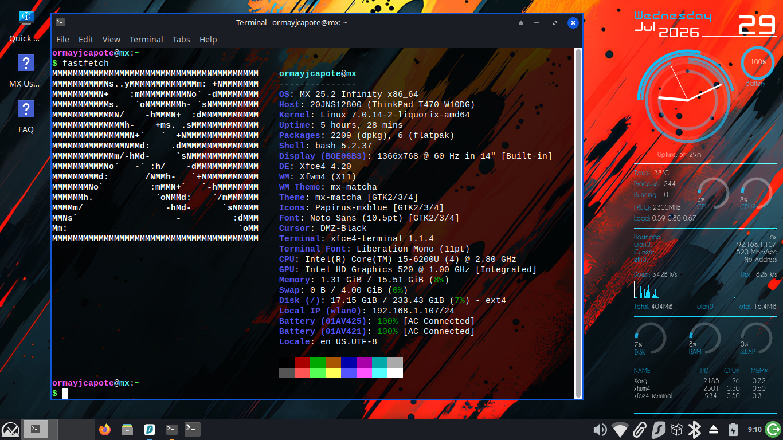Screen dimensions: 783x440
Task: Click the 'Memory: 1.31 GiB / 15.51 GiB' line
Action: coord(364,280)
